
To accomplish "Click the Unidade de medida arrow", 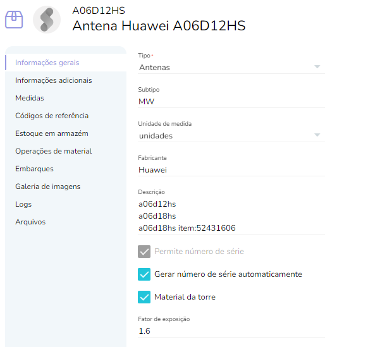I will tap(317, 135).
